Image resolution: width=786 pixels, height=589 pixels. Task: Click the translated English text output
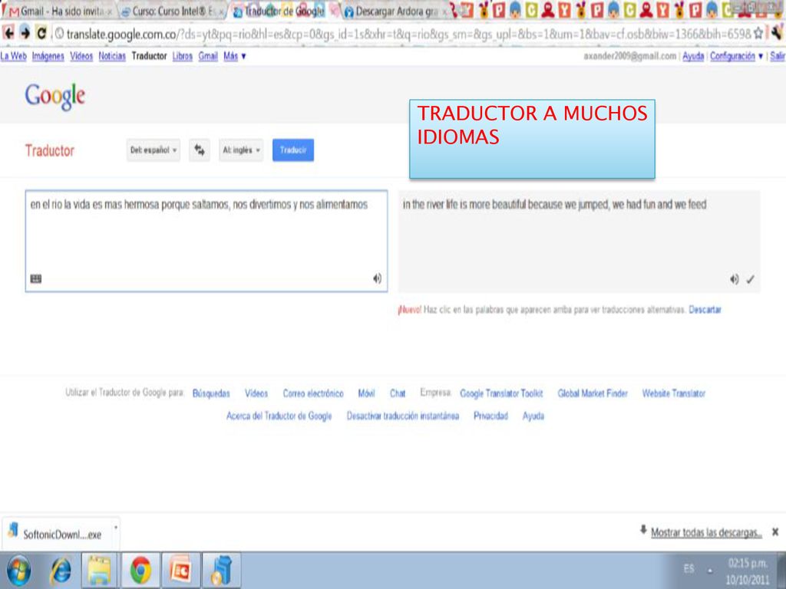coord(554,204)
